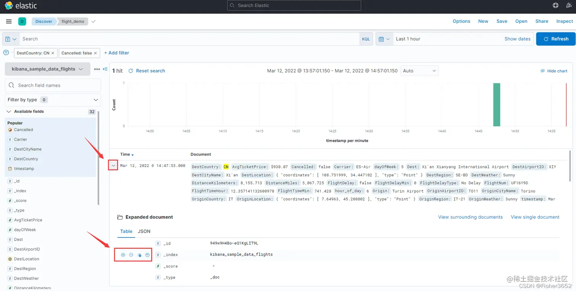The image size is (576, 291).
Task: Select the DestCityName field
Action: pyautogui.click(x=28, y=149)
